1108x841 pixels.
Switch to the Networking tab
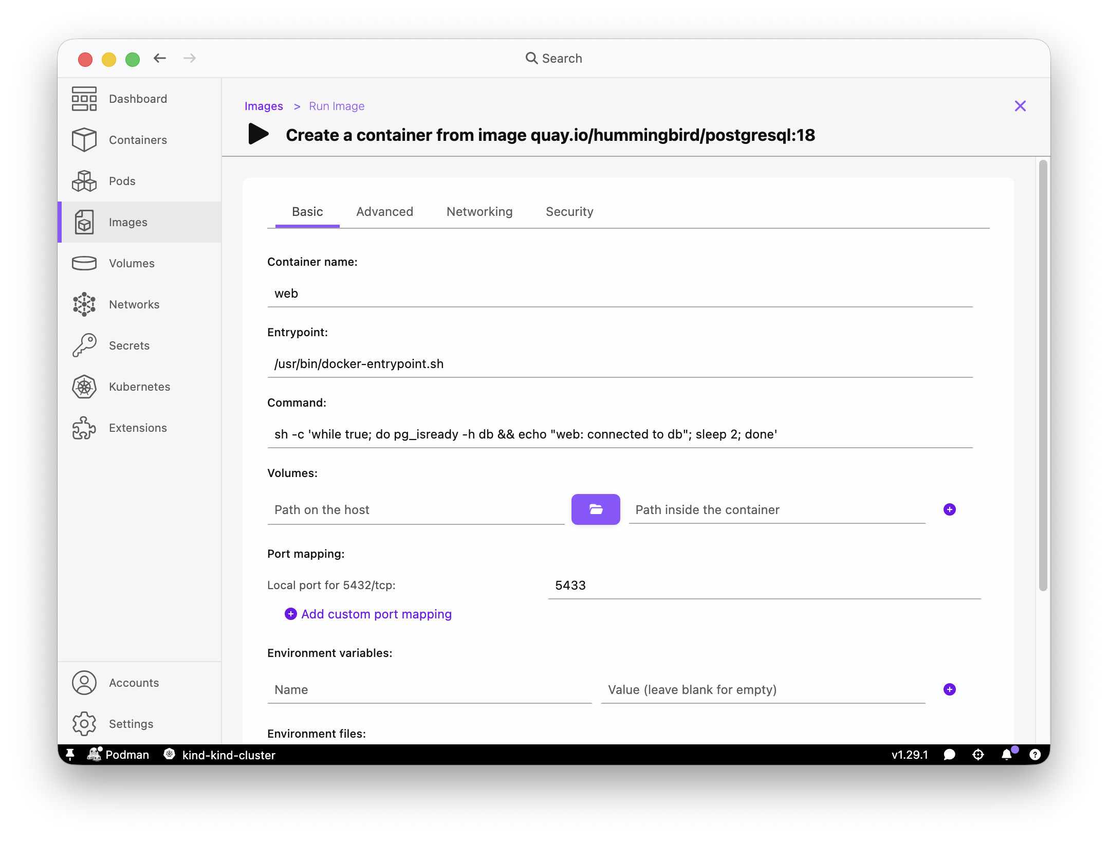(x=479, y=212)
